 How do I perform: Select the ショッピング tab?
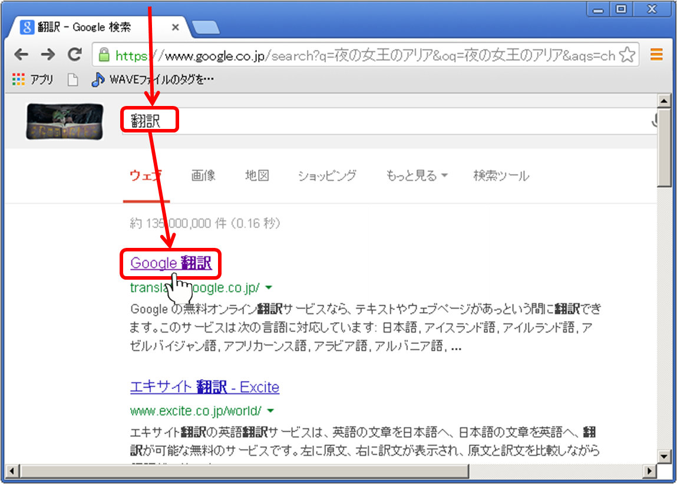pyautogui.click(x=327, y=175)
